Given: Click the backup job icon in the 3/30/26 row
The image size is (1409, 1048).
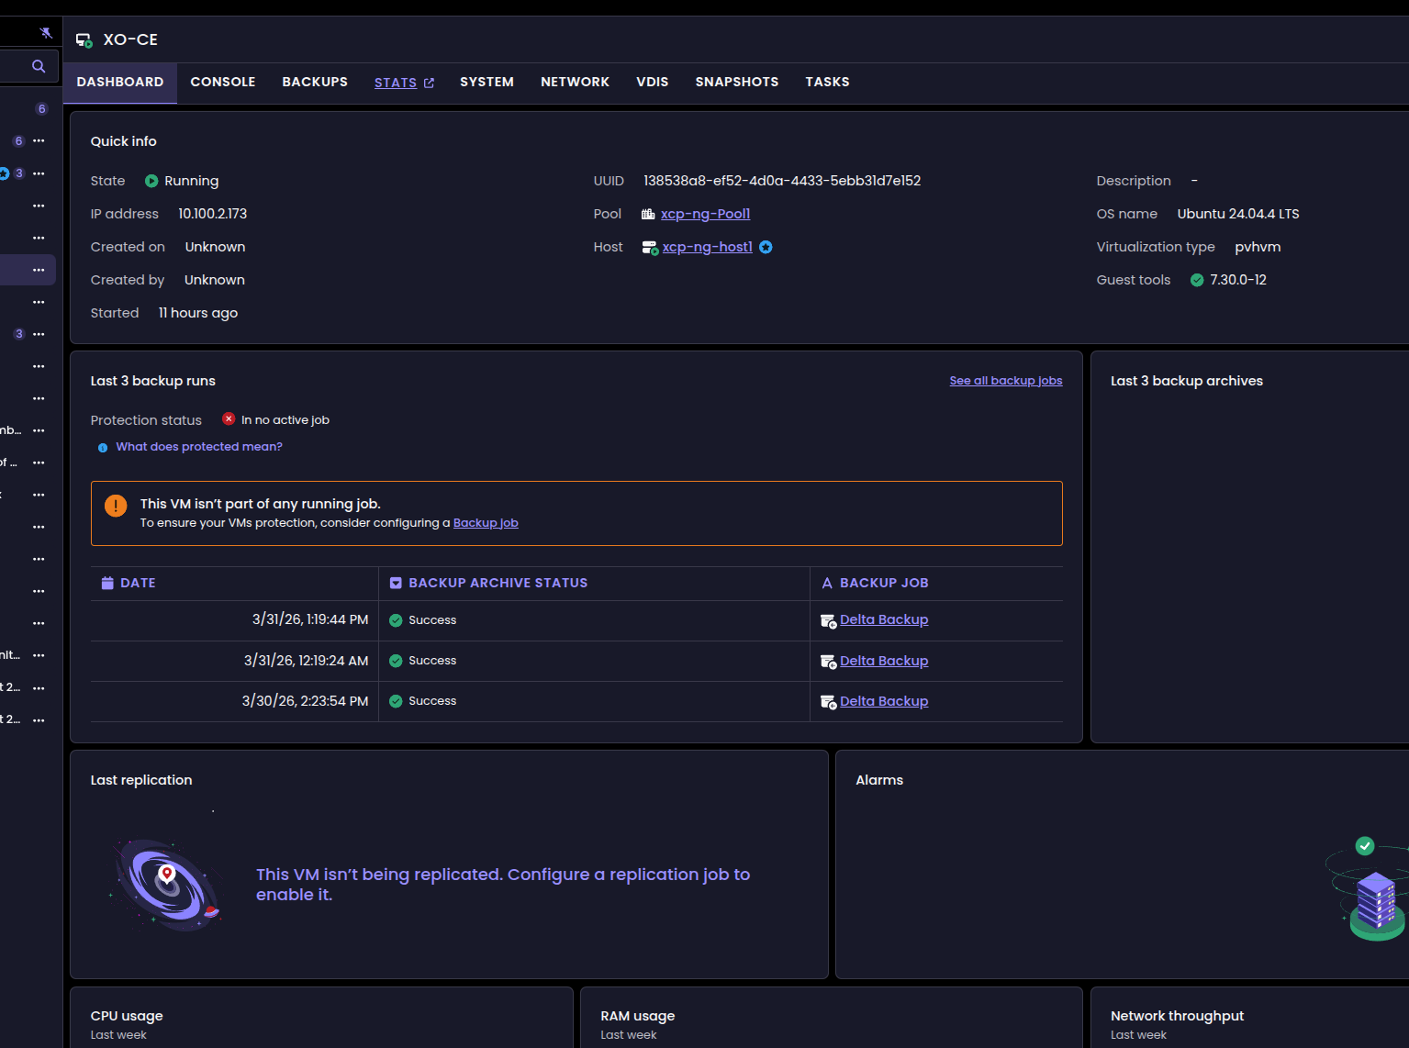Looking at the screenshot, I should point(828,702).
